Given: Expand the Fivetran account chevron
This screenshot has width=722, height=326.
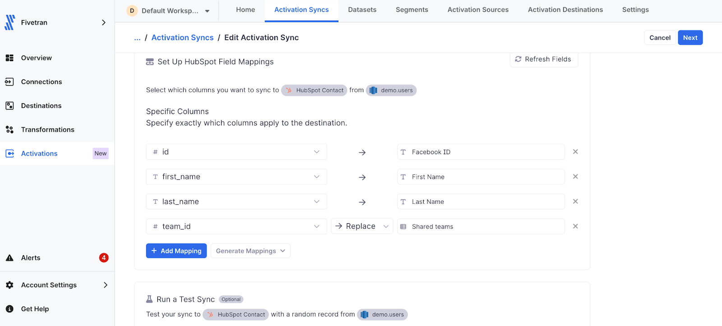Looking at the screenshot, I should [104, 23].
